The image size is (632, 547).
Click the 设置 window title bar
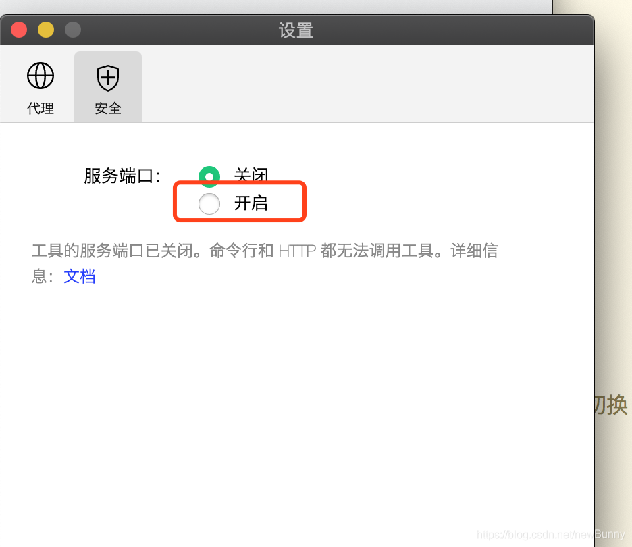[x=296, y=30]
